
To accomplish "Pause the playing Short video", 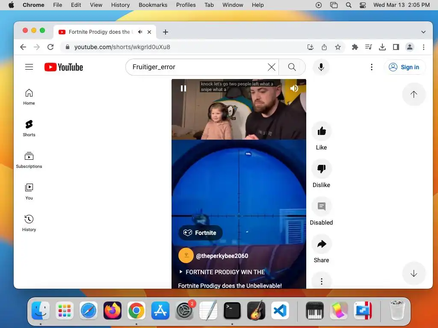I will pyautogui.click(x=183, y=88).
